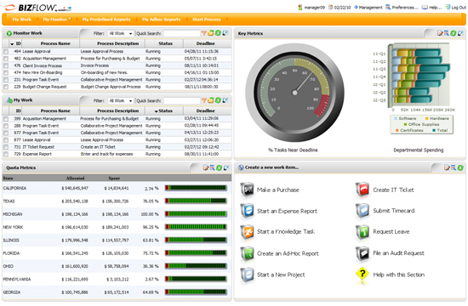Open the My Work filter dropdown
The height and width of the screenshot is (306, 468).
121,101
